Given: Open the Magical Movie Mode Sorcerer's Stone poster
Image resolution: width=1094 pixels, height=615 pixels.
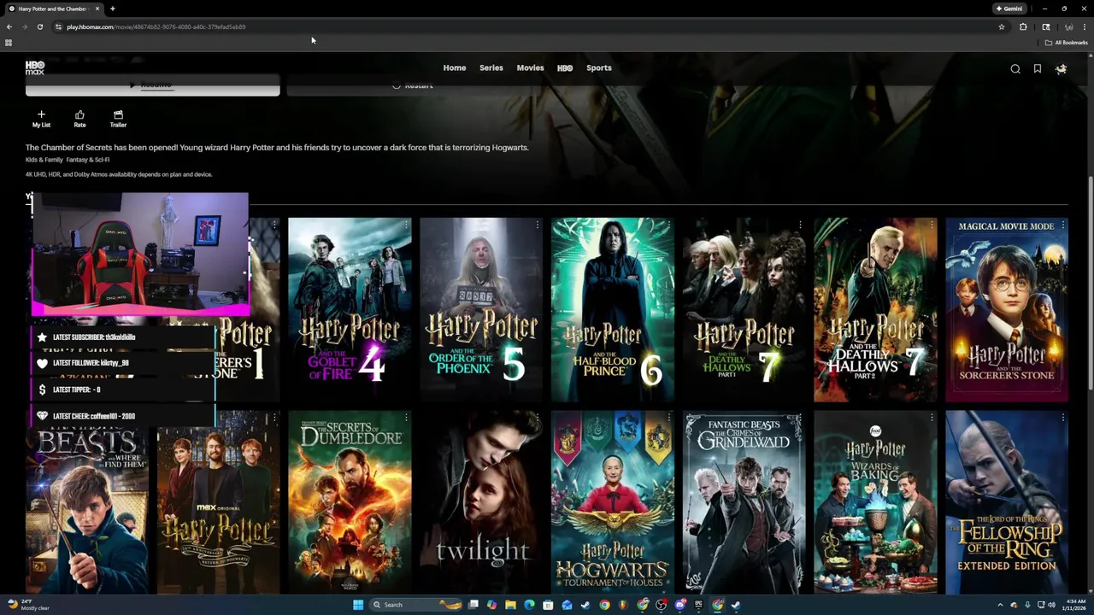Looking at the screenshot, I should [1007, 309].
